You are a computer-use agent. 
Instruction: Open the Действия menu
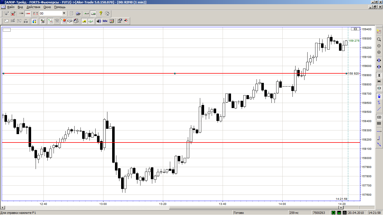pyautogui.click(x=33, y=7)
